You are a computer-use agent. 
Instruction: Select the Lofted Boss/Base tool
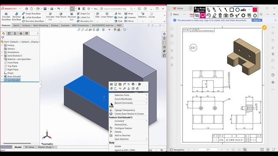31,17
